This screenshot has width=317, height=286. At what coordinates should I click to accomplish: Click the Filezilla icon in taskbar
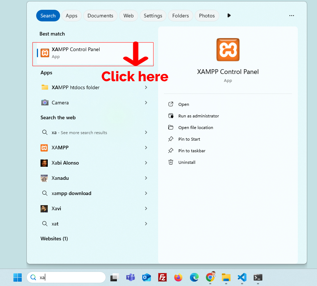point(162,277)
